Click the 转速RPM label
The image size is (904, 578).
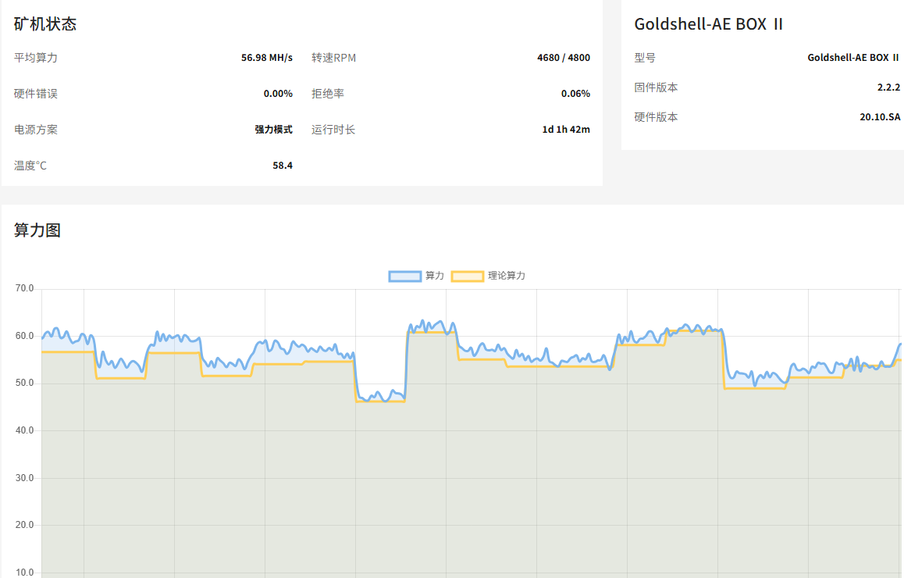tap(334, 58)
